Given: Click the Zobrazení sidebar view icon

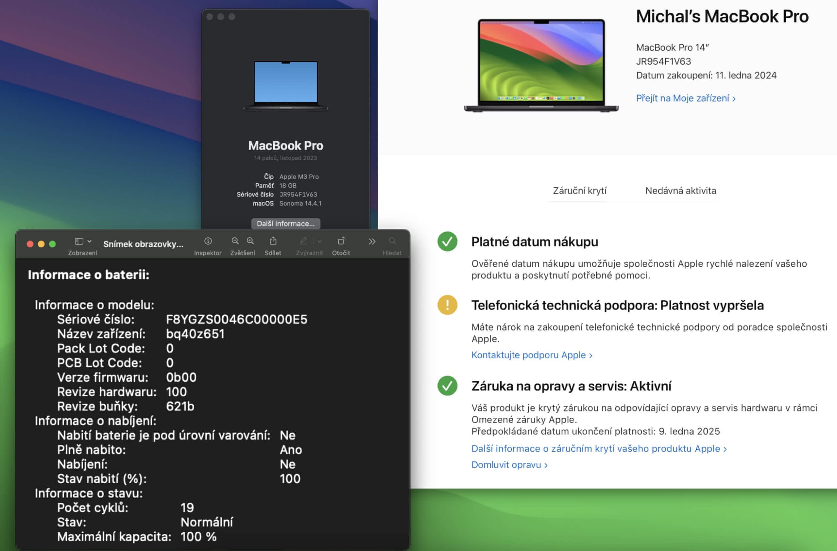Looking at the screenshot, I should 79,241.
